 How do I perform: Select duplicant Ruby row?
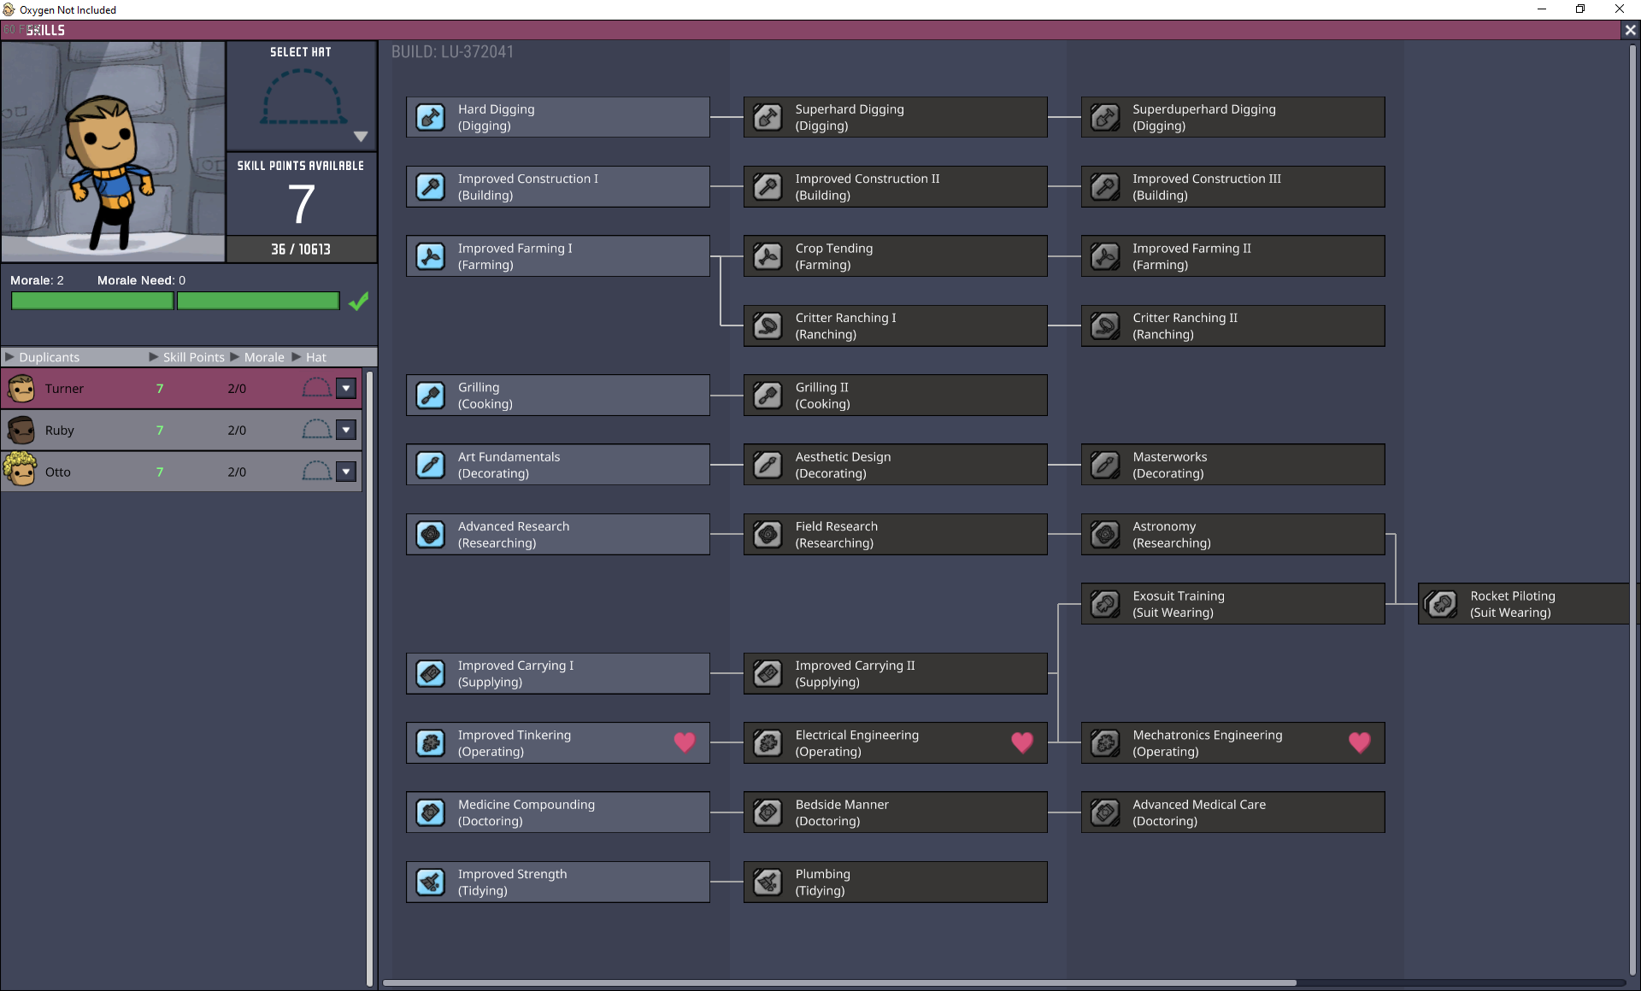(181, 430)
